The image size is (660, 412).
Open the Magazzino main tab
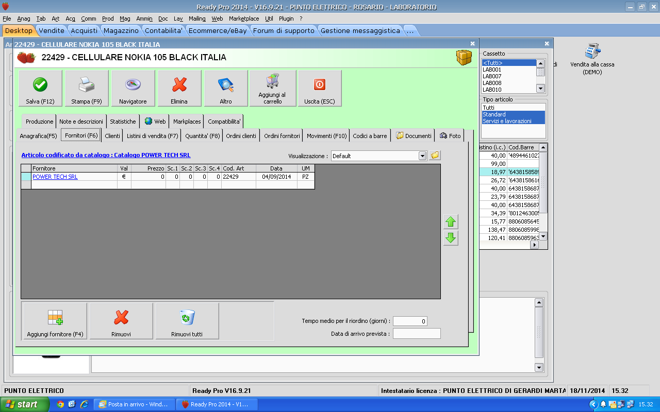[x=121, y=30]
